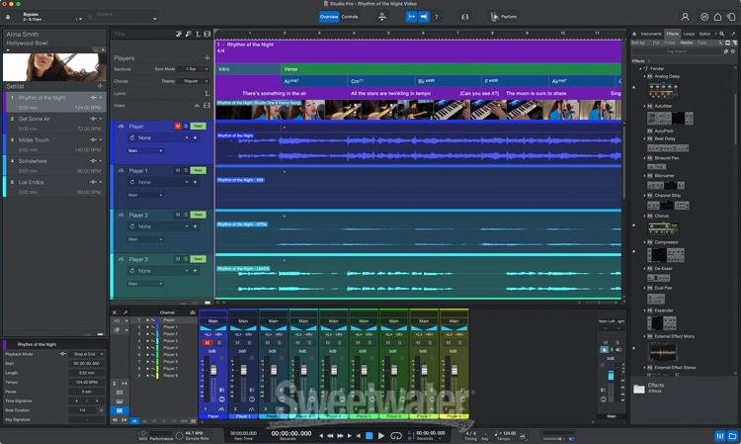
Task: Click the first blue arrow toolbar button
Action: 412,17
